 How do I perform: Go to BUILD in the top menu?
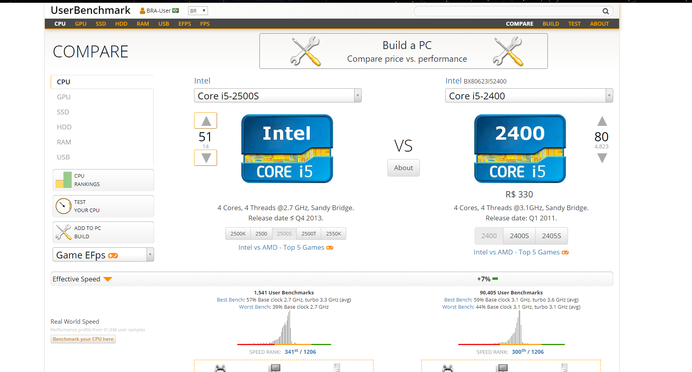tap(551, 24)
